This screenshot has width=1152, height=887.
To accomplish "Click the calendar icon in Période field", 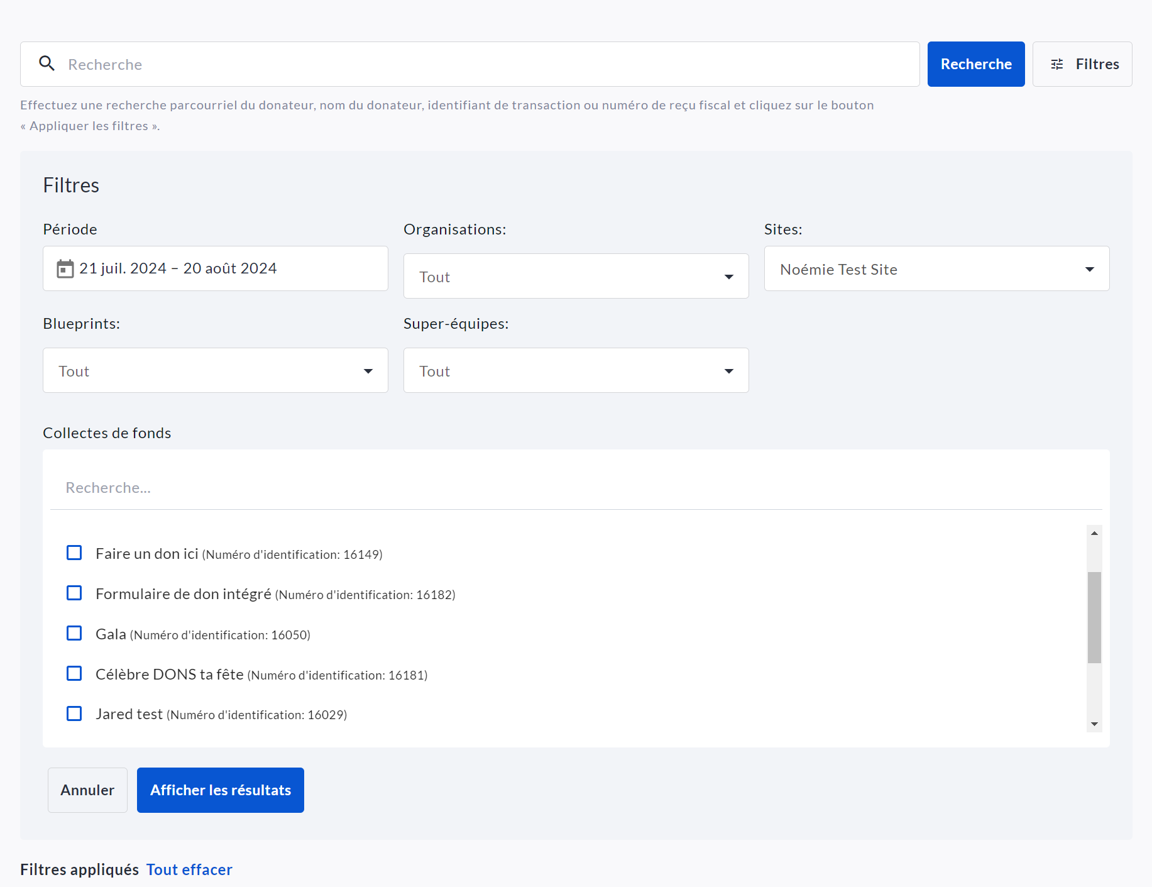I will (65, 269).
